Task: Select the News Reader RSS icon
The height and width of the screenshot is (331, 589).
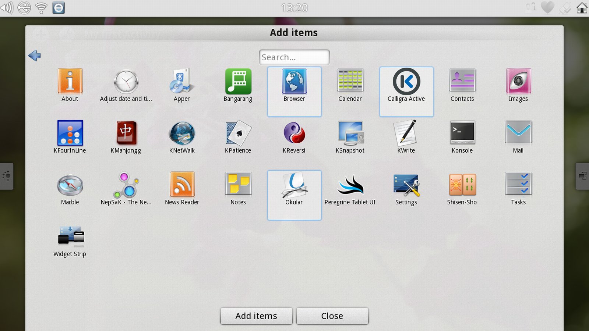Action: 182,184
